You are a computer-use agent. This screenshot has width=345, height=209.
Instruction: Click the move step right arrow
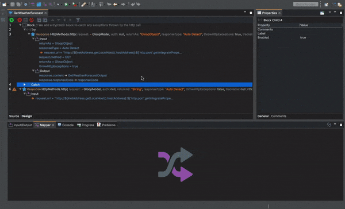click(70, 20)
